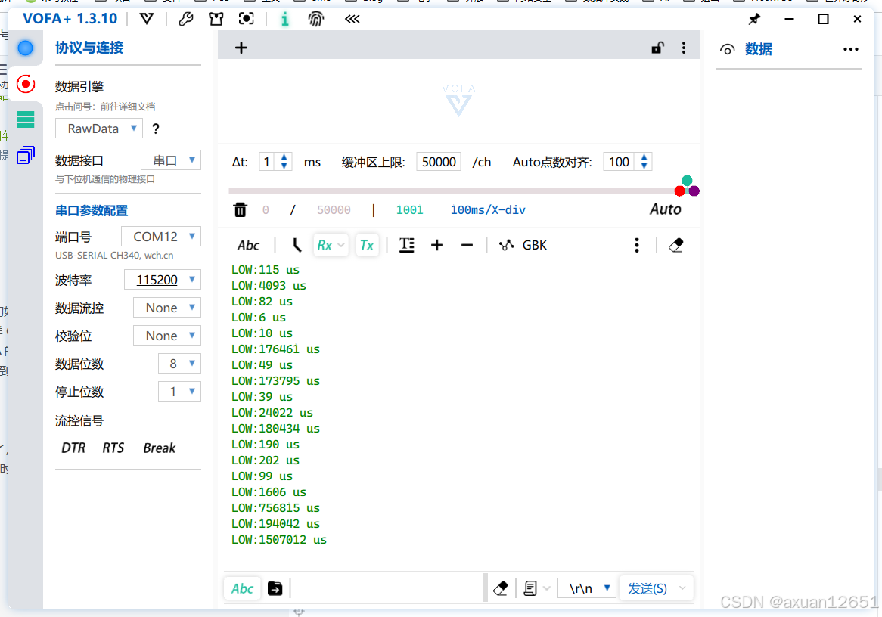The width and height of the screenshot is (882, 617).
Task: Open the 串口 data interface dropdown
Action: pos(171,161)
